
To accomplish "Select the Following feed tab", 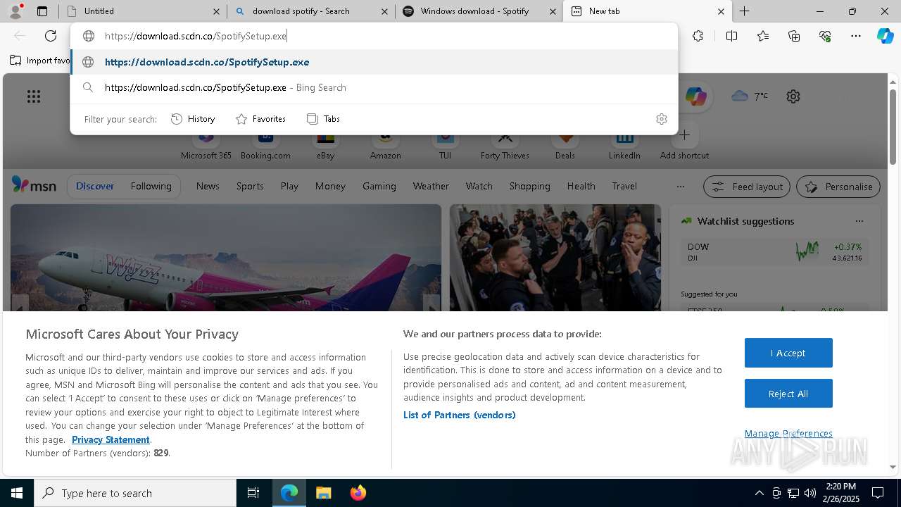I will (151, 186).
